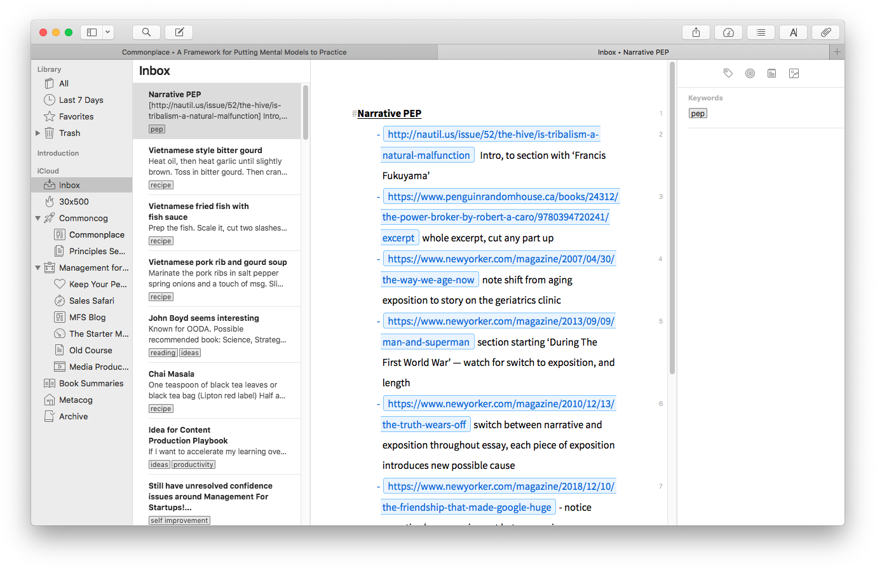The image size is (875, 568).
Task: Expand the Trash group
Action: [38, 133]
